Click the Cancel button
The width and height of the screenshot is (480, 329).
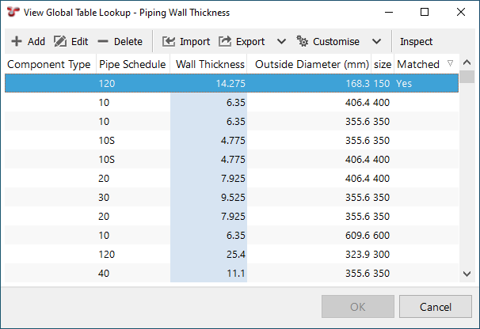click(435, 307)
